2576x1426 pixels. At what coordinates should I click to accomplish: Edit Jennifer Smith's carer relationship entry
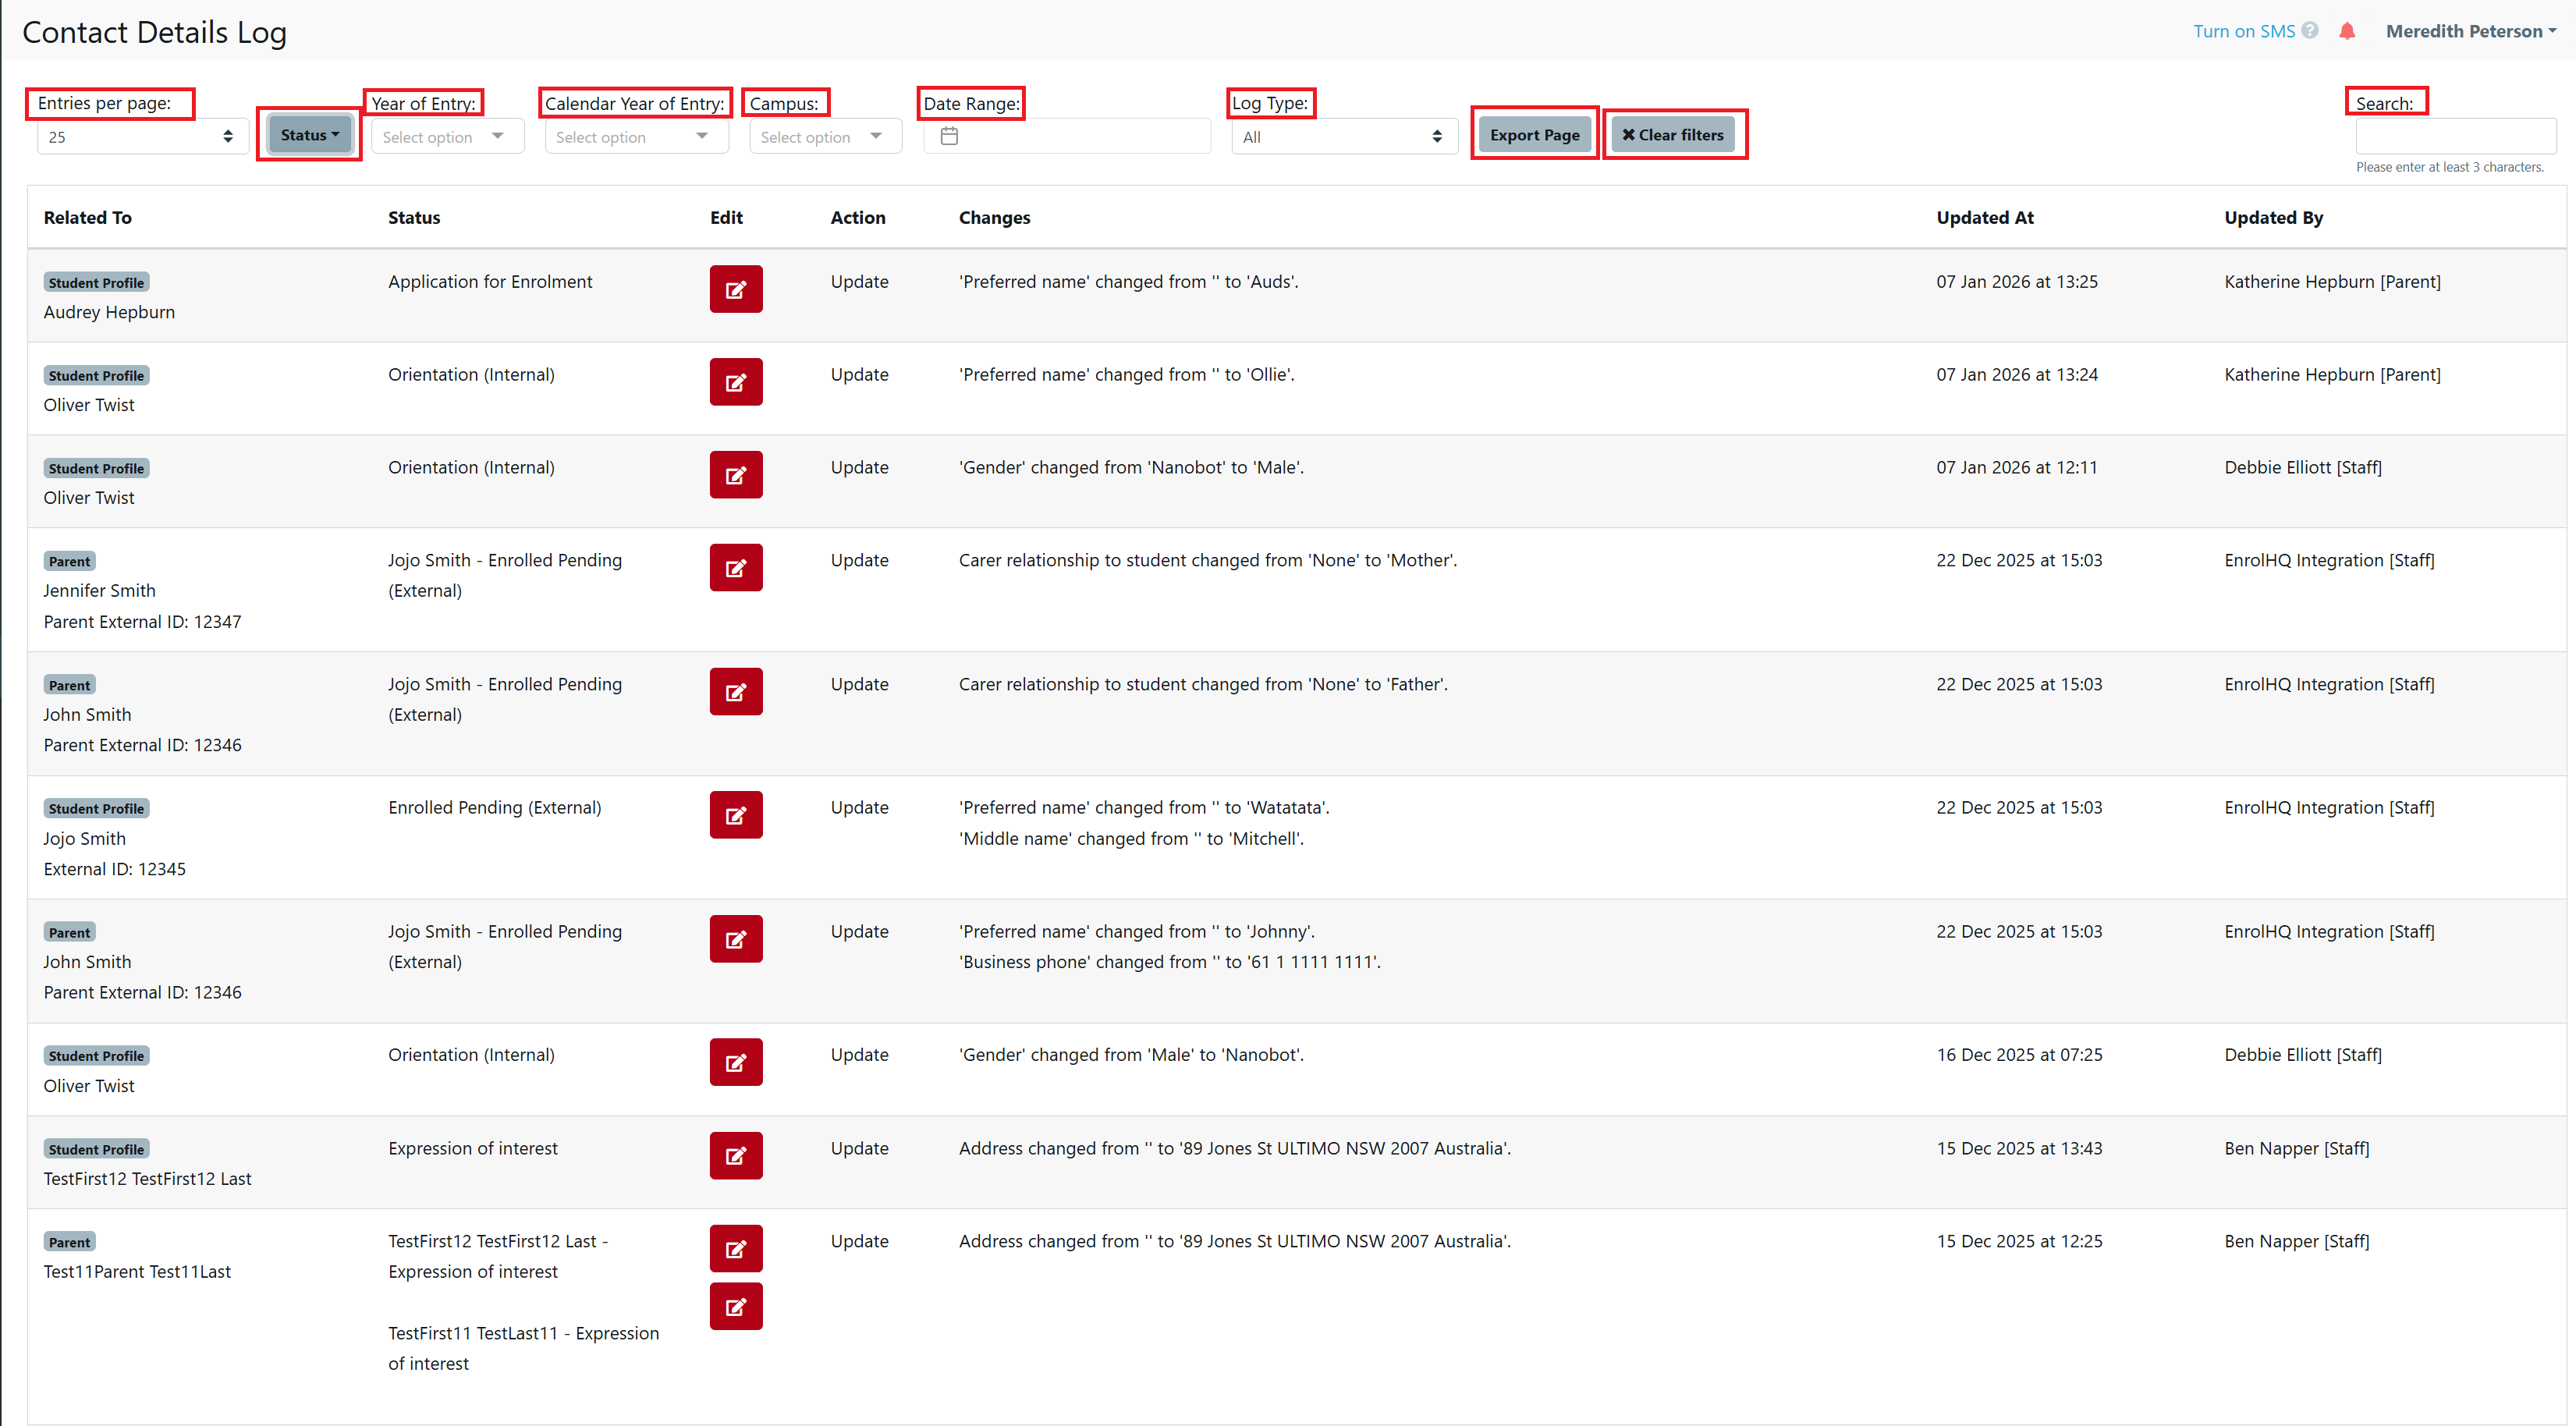736,567
